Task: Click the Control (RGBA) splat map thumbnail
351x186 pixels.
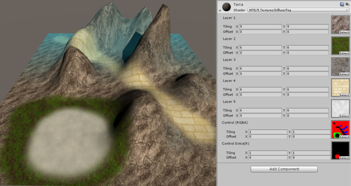Action: [x=340, y=129]
